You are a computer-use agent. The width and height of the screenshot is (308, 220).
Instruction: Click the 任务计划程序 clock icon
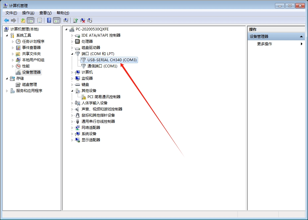(18, 42)
